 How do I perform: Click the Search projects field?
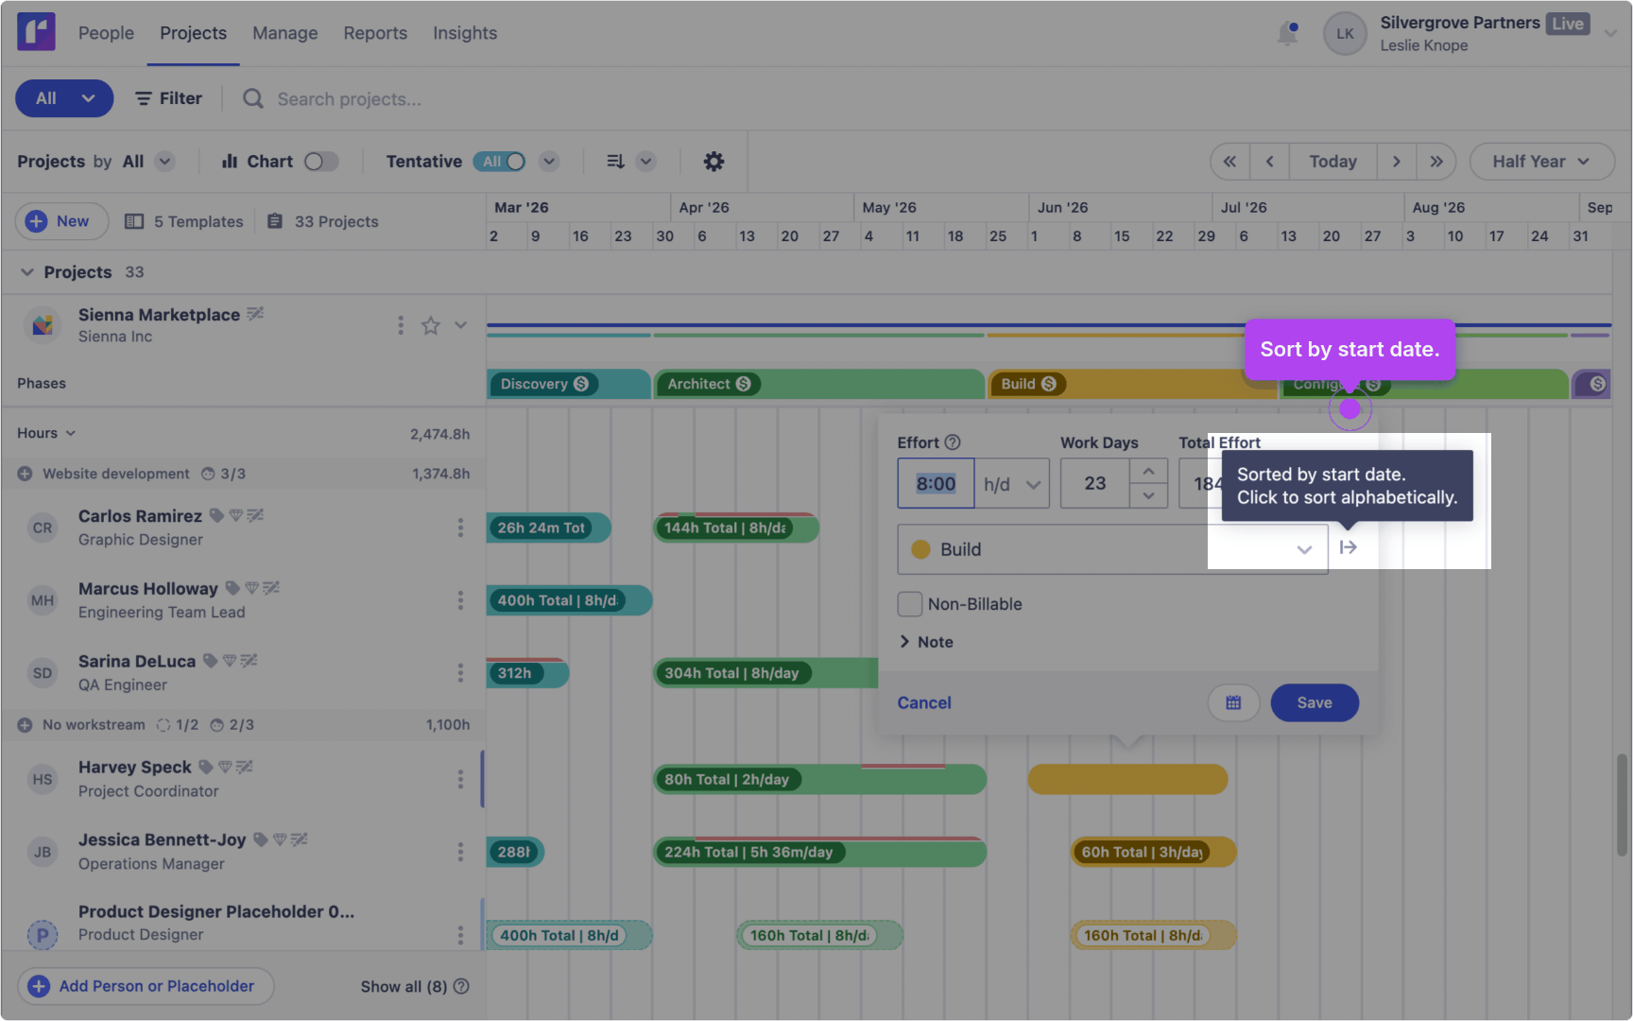point(349,98)
